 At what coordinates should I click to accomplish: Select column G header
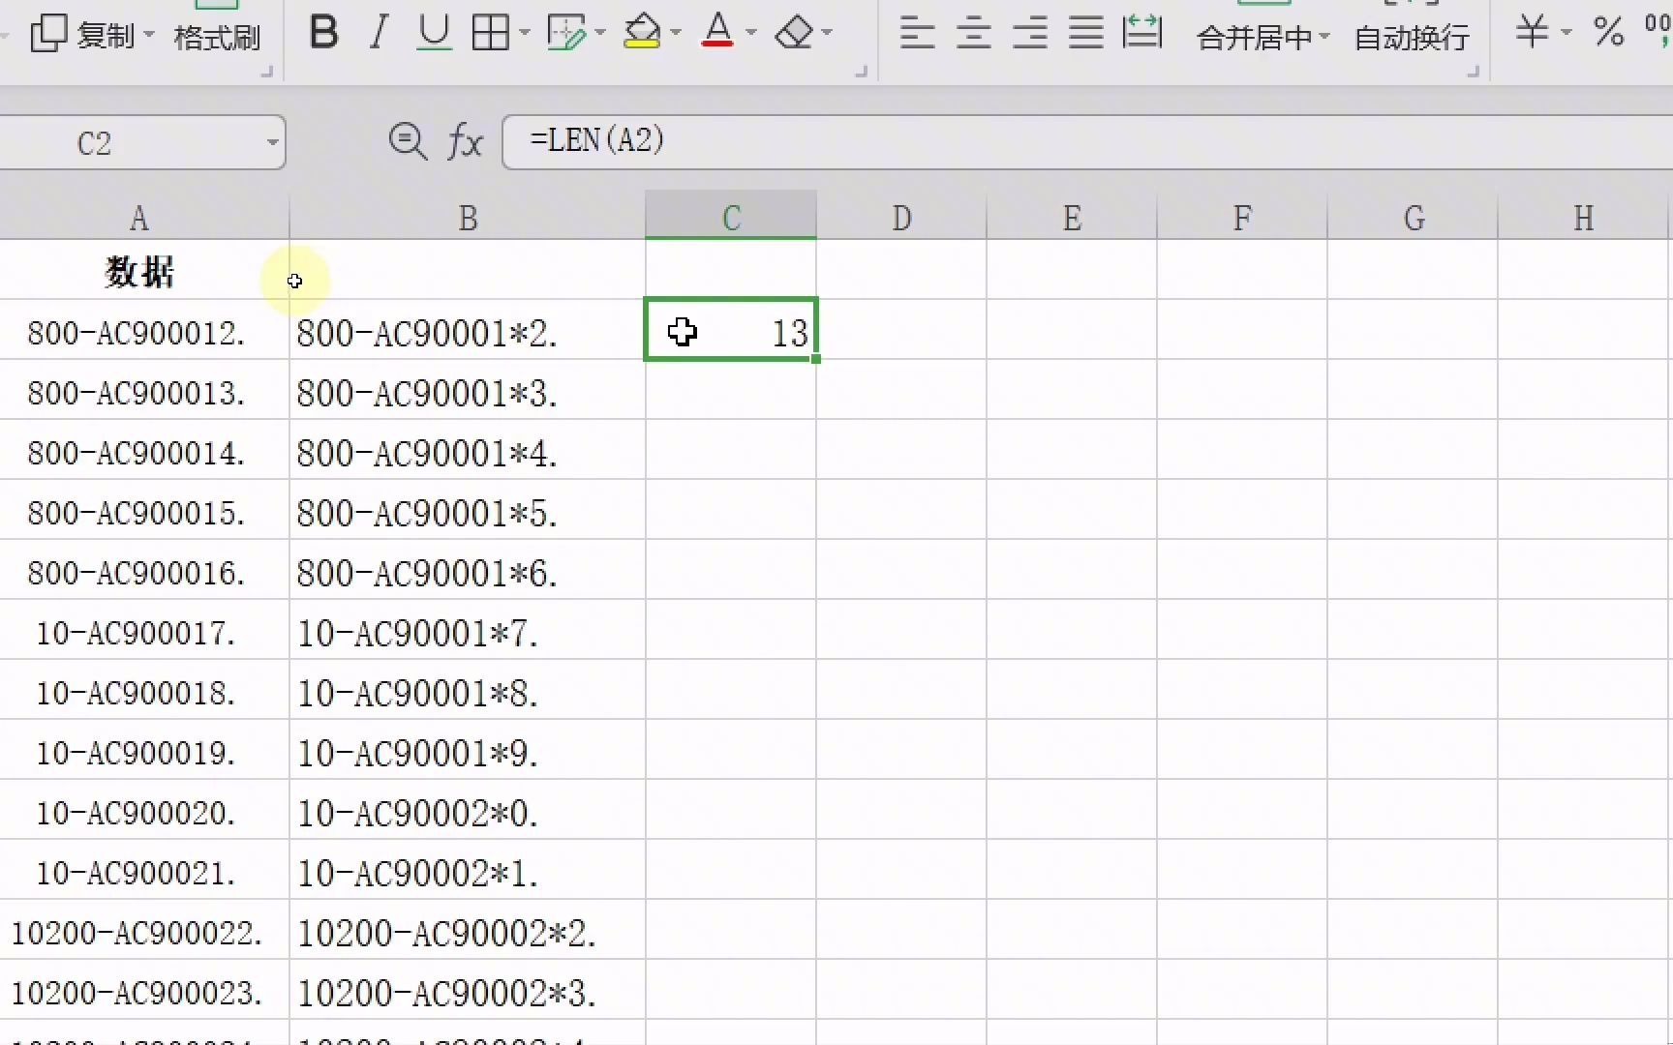click(x=1414, y=219)
